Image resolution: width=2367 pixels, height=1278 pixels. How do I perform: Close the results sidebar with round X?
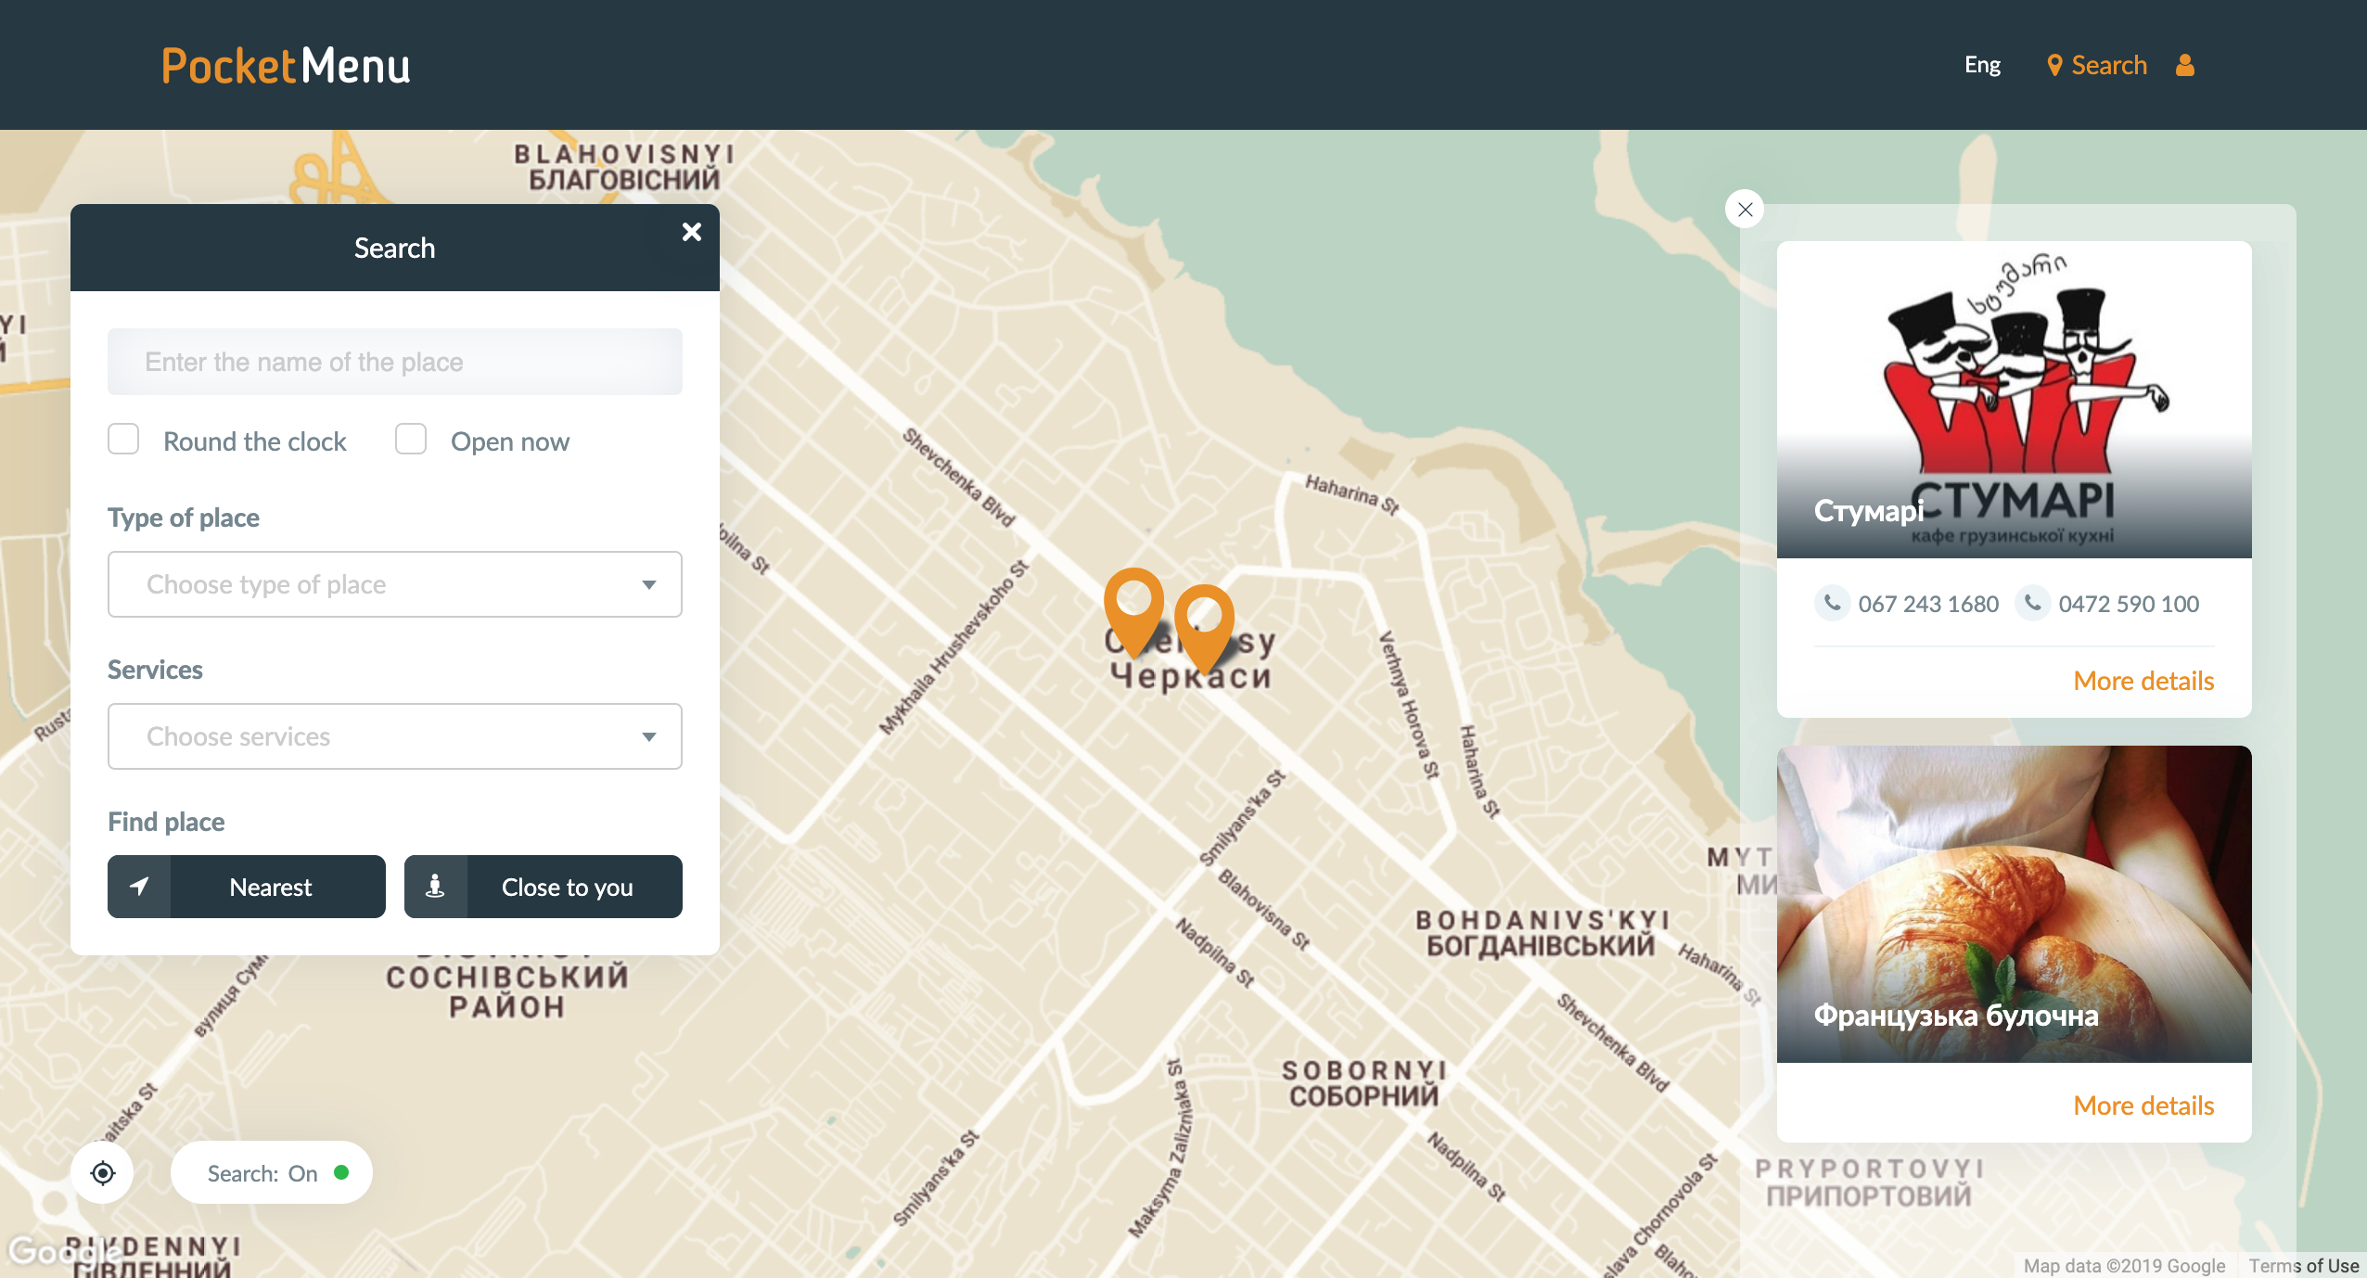(1745, 210)
